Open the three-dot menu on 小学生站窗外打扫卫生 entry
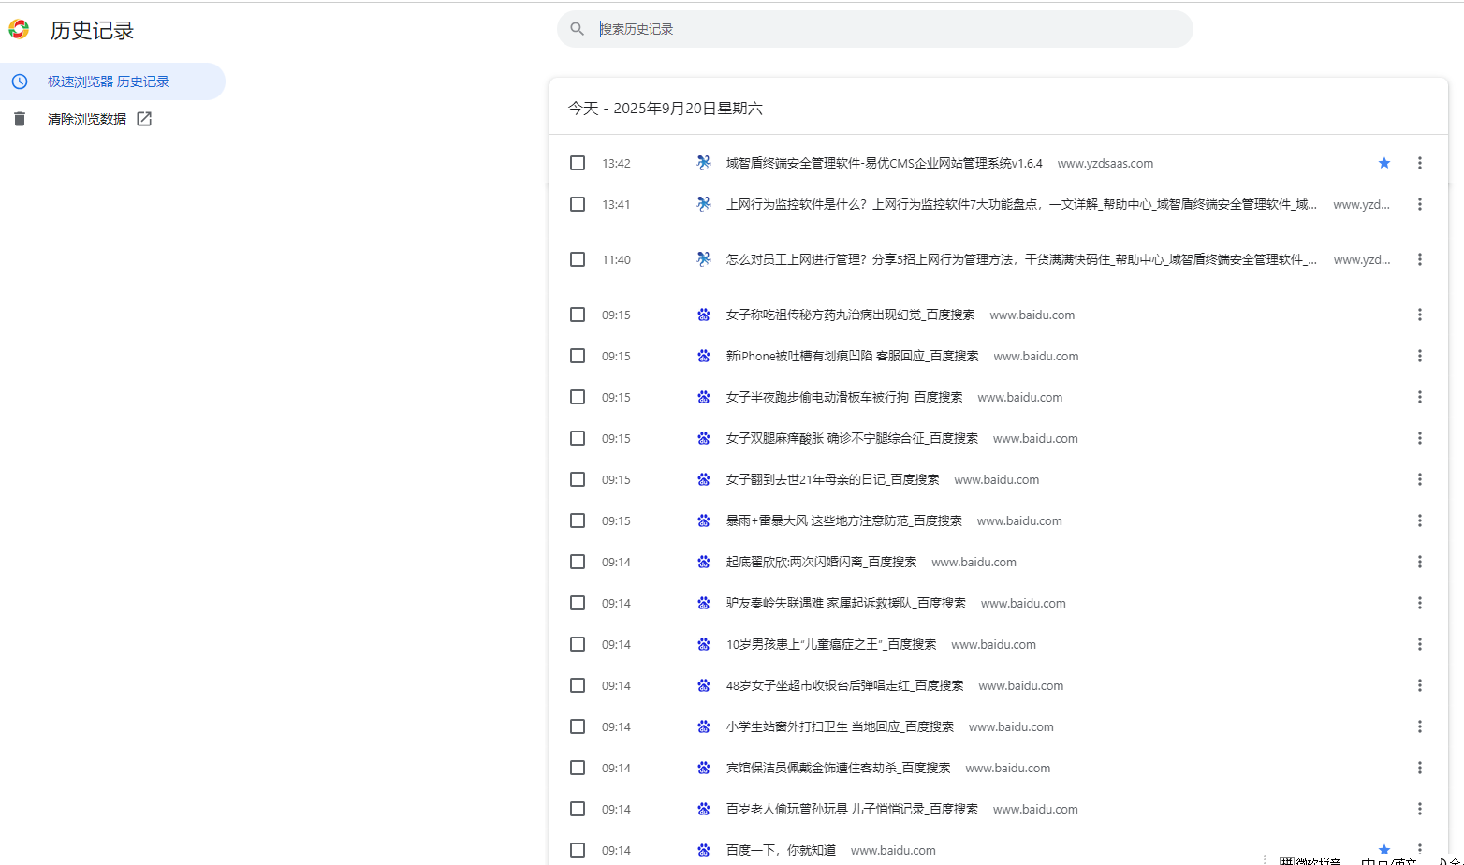This screenshot has width=1464, height=865. 1420,726
